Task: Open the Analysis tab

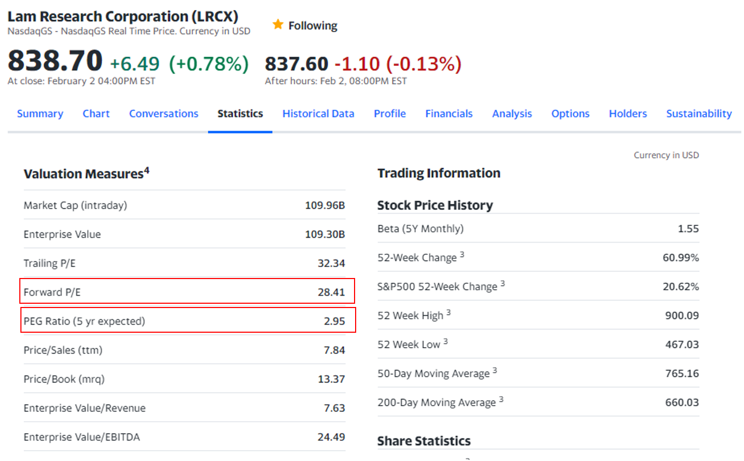Action: 512,114
